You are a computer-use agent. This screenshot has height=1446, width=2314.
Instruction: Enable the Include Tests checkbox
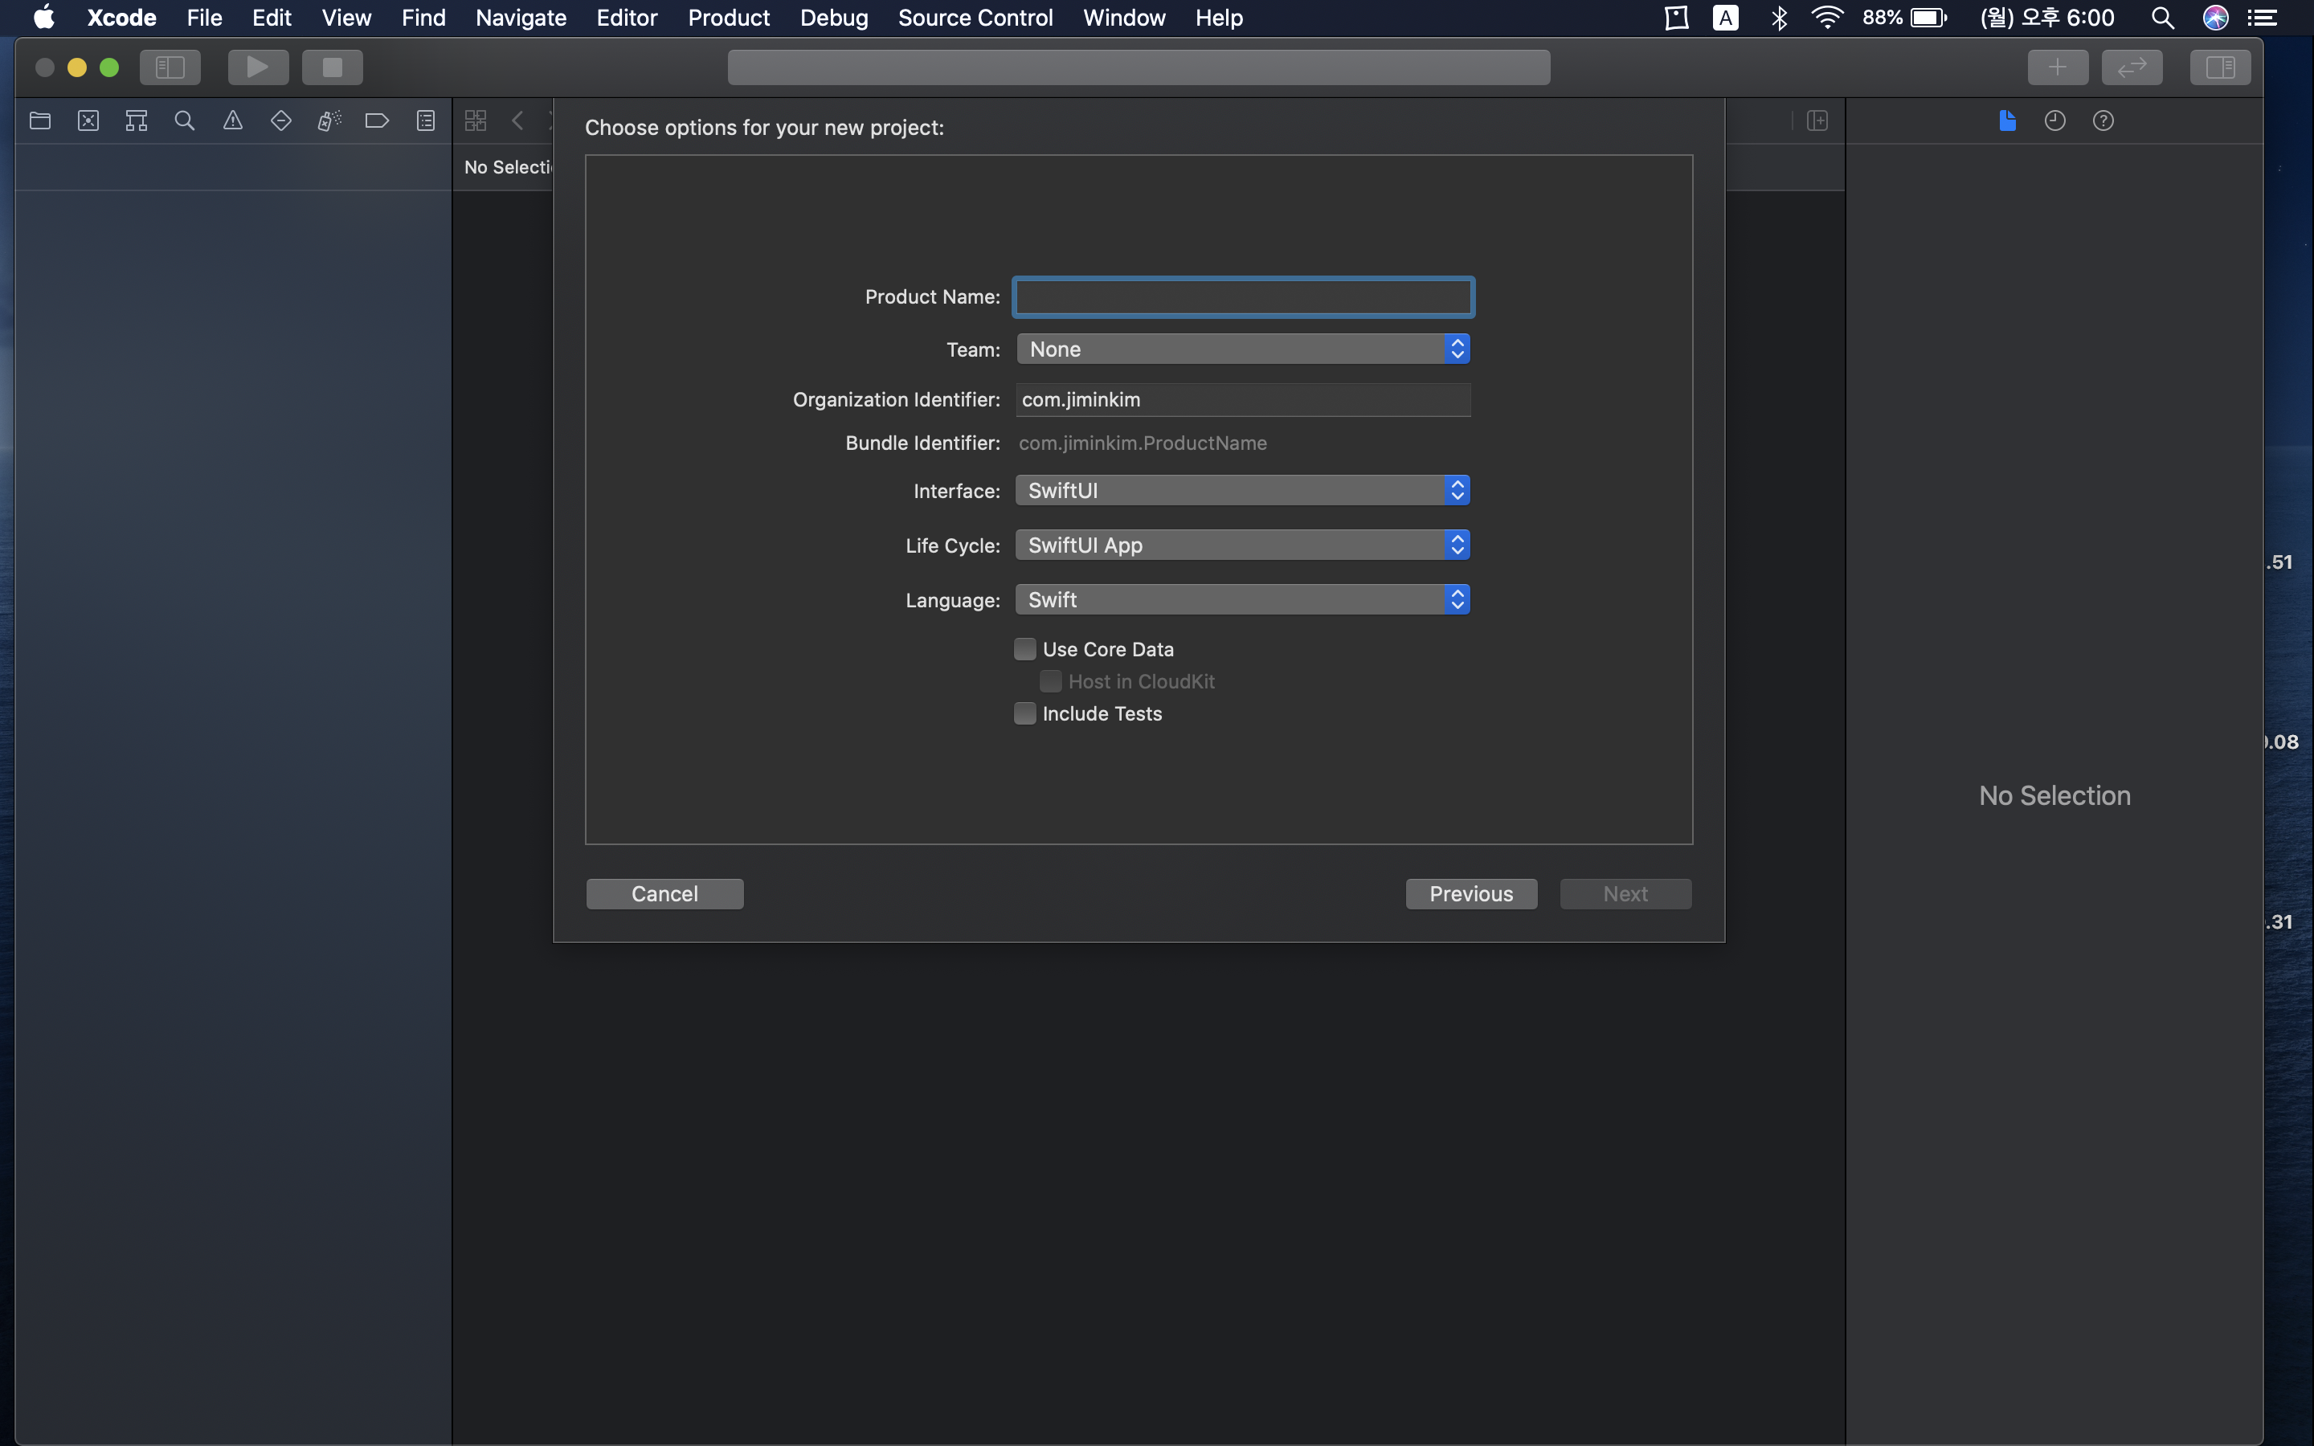pos(1025,713)
